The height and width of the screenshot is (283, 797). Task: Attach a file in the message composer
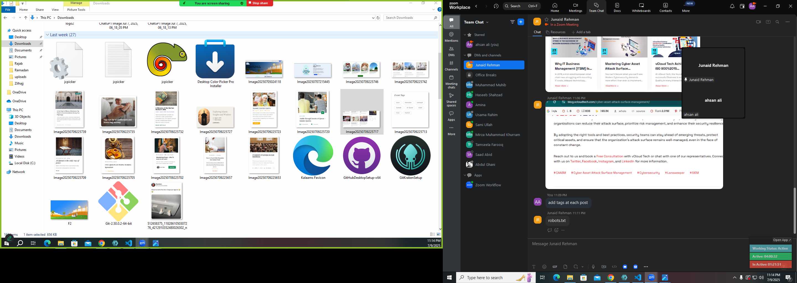[x=565, y=267]
